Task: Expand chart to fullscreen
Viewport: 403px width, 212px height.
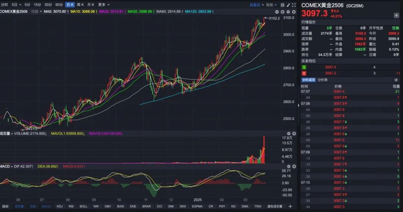Action: pos(293,5)
